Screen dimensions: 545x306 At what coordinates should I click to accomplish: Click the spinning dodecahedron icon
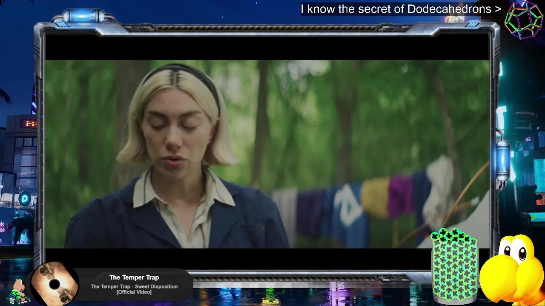pos(523,20)
